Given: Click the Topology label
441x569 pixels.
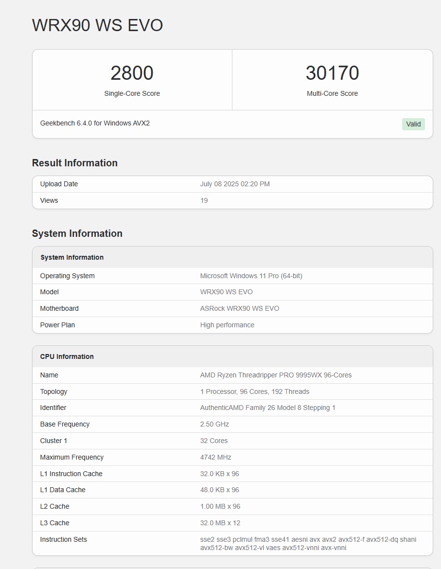Looking at the screenshot, I should pyautogui.click(x=53, y=391).
